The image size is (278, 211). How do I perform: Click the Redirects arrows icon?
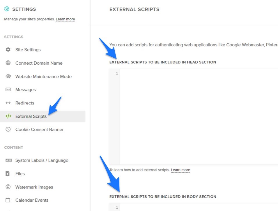(8, 103)
